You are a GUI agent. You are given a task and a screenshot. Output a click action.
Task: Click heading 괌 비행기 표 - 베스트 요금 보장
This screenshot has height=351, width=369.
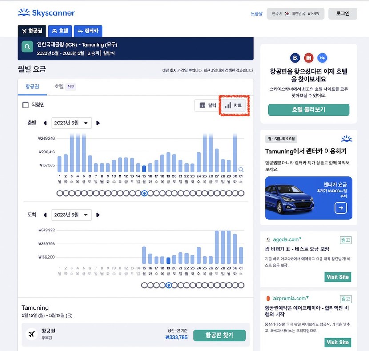[297, 249]
